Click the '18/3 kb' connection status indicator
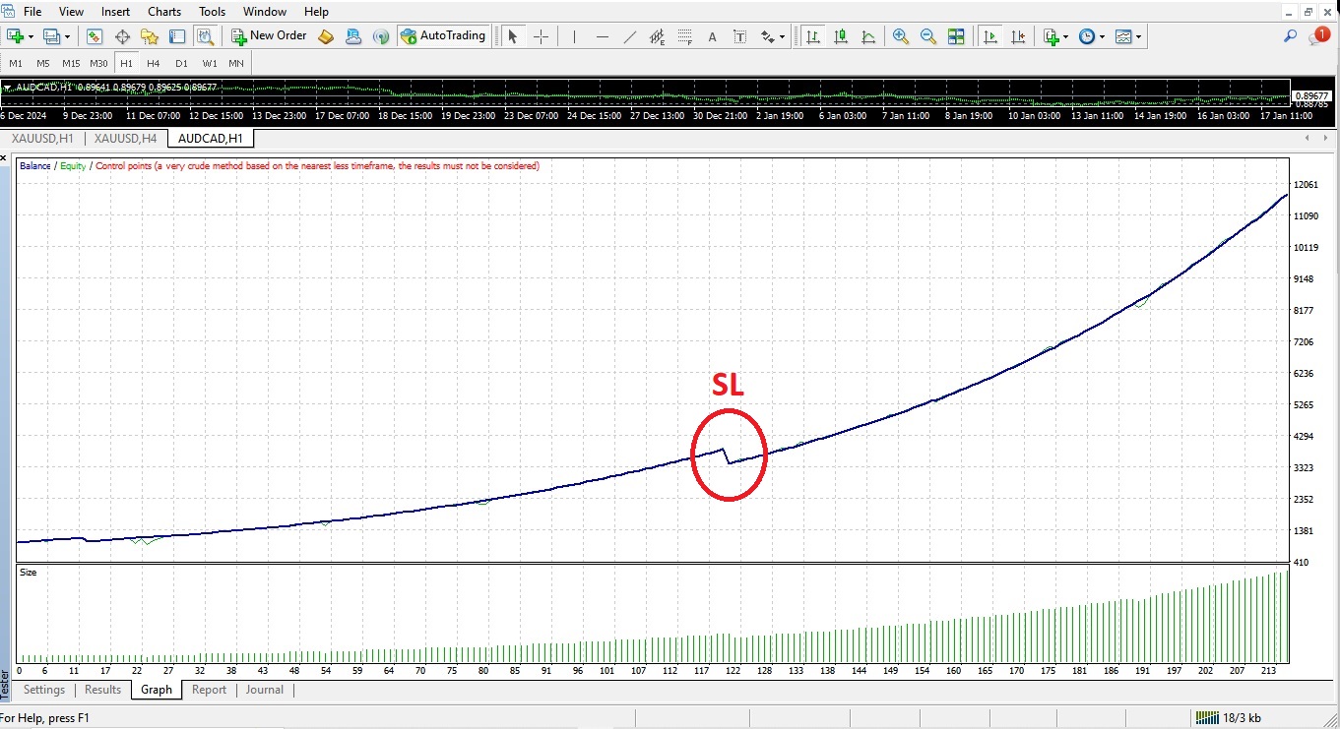 tap(1228, 717)
